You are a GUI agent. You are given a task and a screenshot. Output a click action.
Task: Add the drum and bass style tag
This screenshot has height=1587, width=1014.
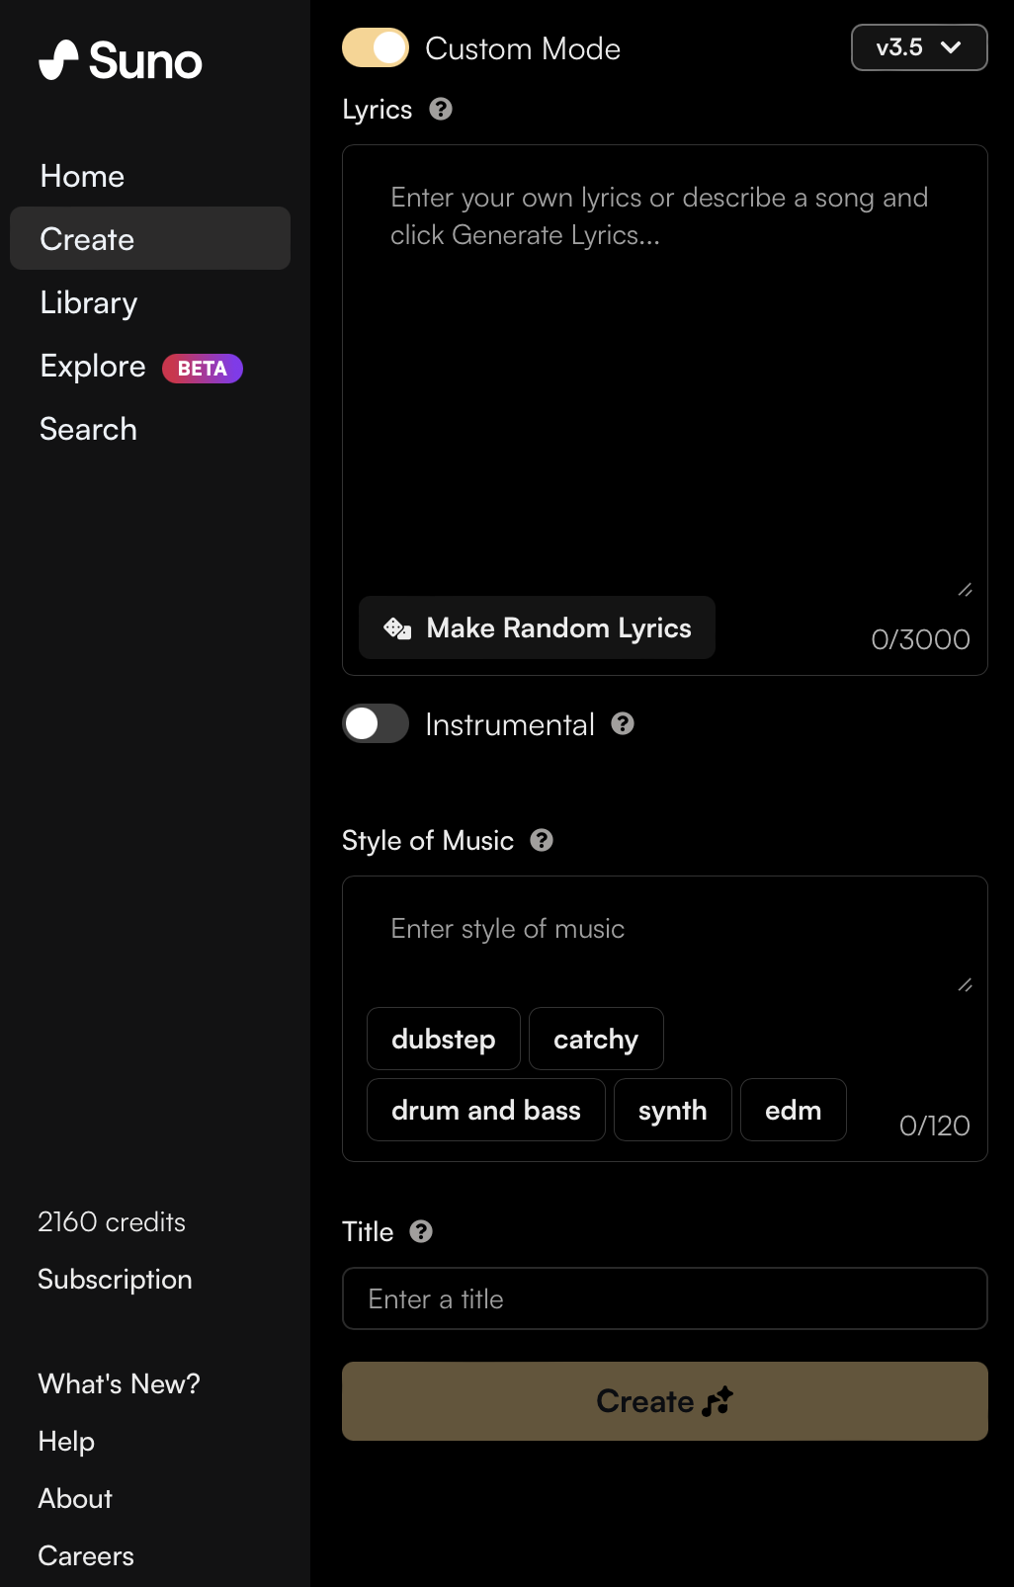[x=486, y=1110]
